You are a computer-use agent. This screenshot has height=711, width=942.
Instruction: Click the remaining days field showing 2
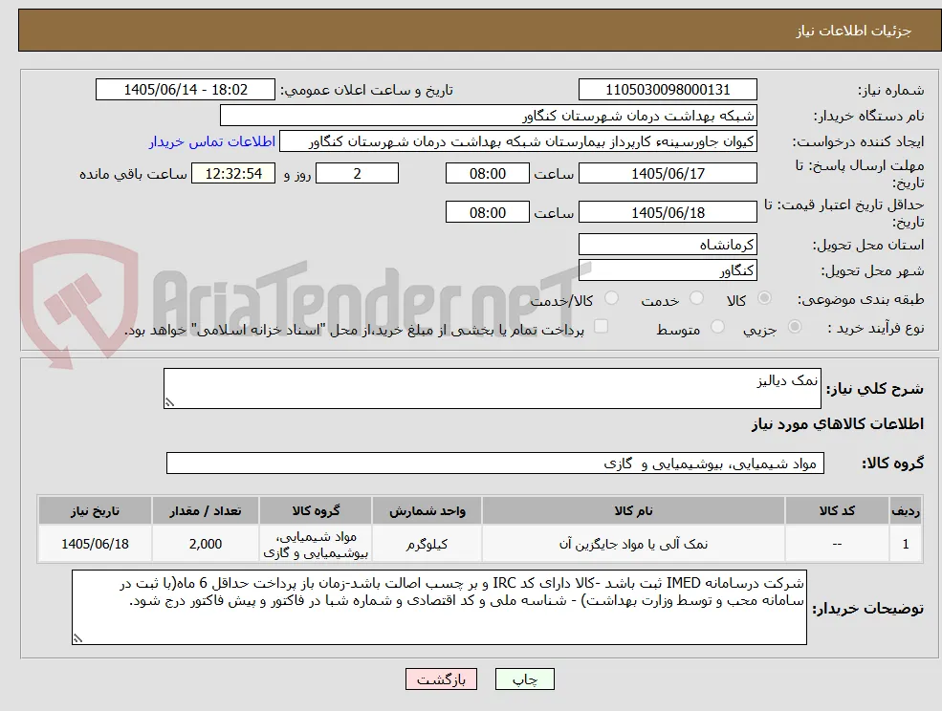(x=357, y=174)
